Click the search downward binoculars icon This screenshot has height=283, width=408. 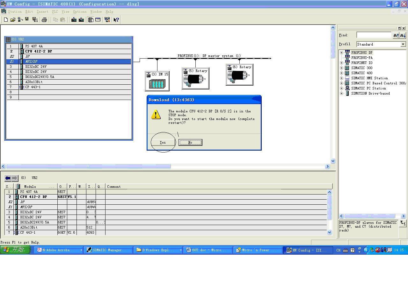pos(403,35)
